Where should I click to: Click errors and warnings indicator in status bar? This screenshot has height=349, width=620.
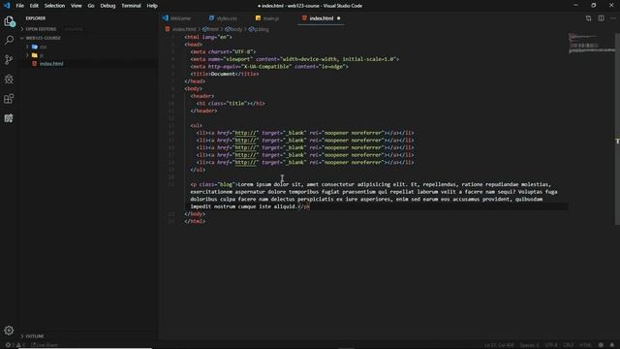coord(15,345)
